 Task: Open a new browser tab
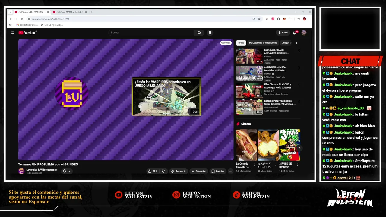coord(92,12)
